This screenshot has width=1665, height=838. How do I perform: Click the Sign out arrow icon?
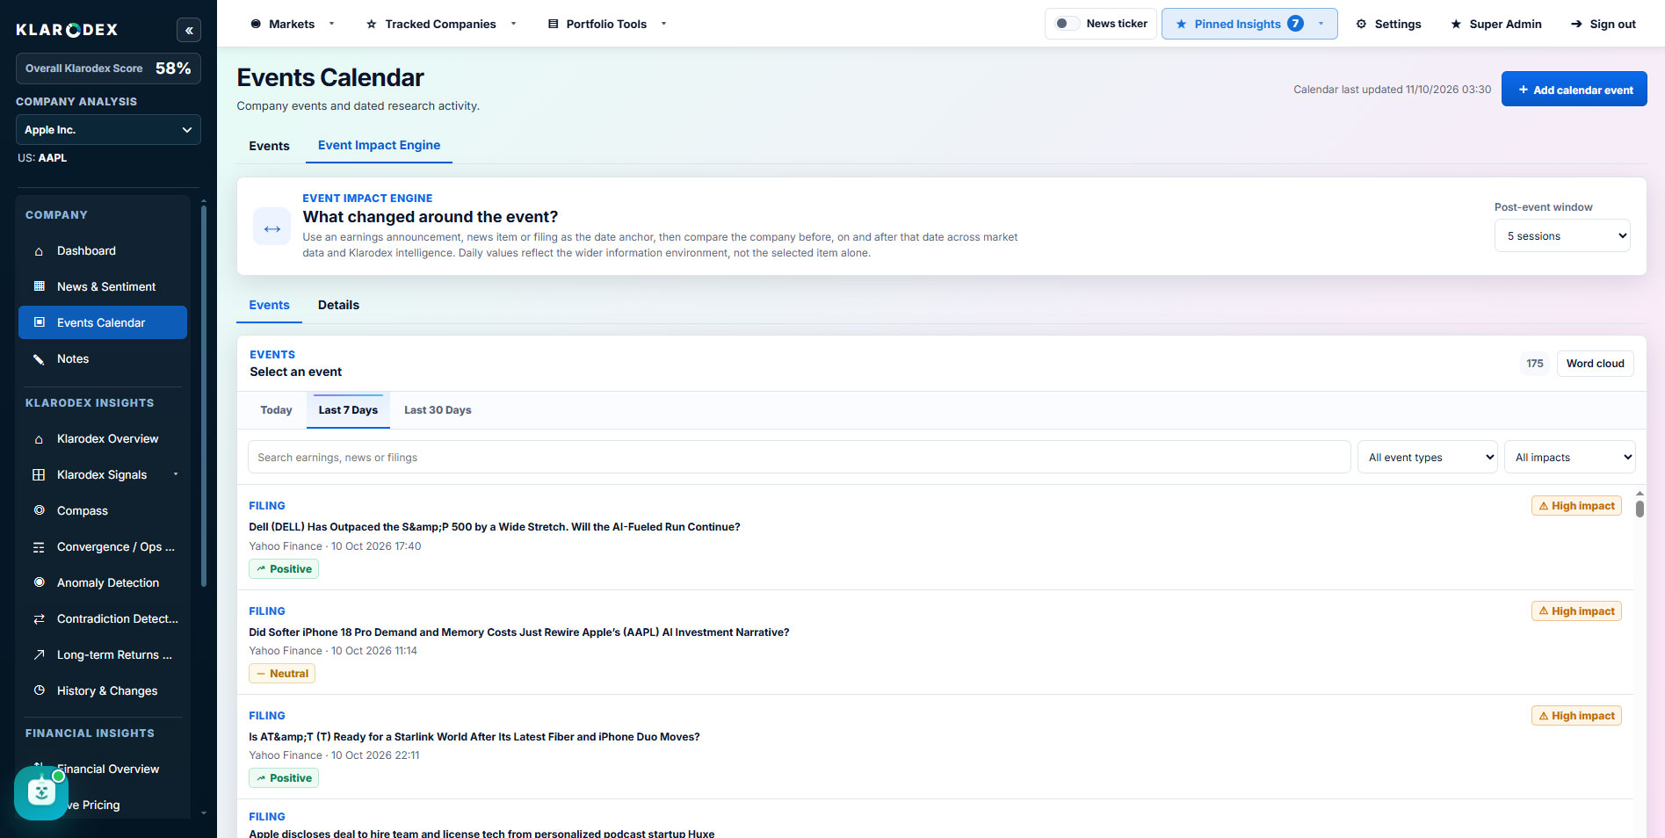click(1576, 24)
